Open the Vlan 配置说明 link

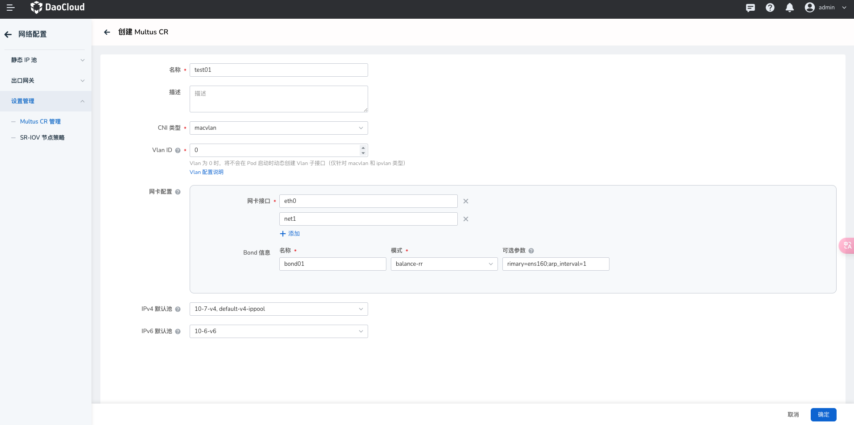pyautogui.click(x=207, y=172)
